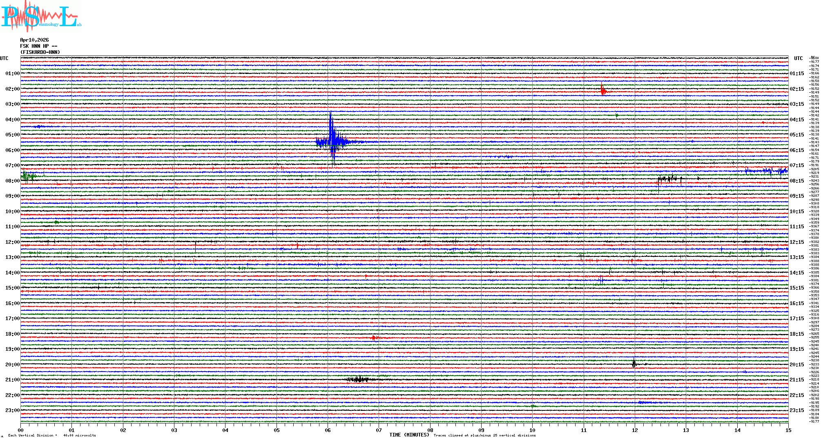Screen dimensions: 821x441
Task: Click the PSL seismology lab logo
Action: coord(41,16)
